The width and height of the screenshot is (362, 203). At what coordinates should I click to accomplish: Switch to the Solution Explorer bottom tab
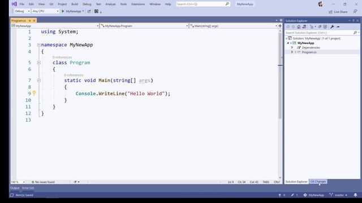(296, 182)
